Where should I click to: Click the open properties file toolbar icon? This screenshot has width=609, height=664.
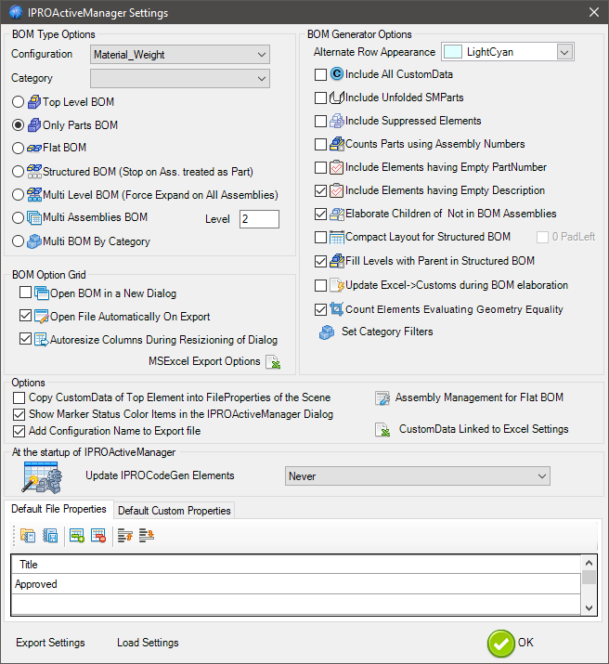[28, 536]
